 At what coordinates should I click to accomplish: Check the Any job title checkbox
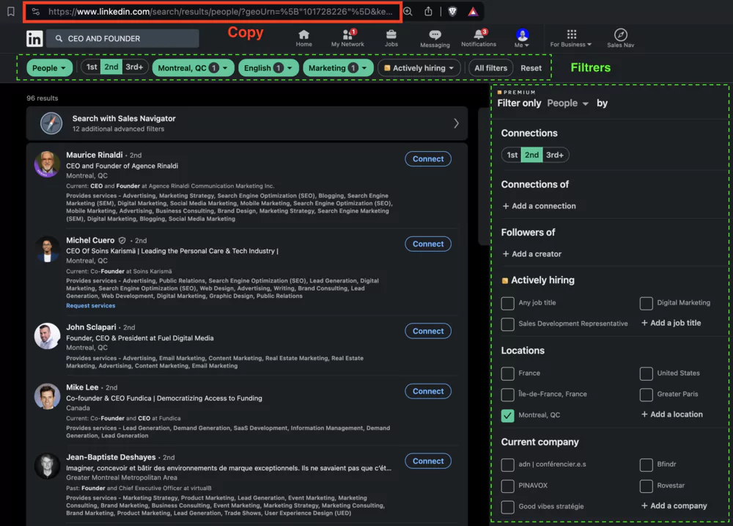click(x=507, y=303)
